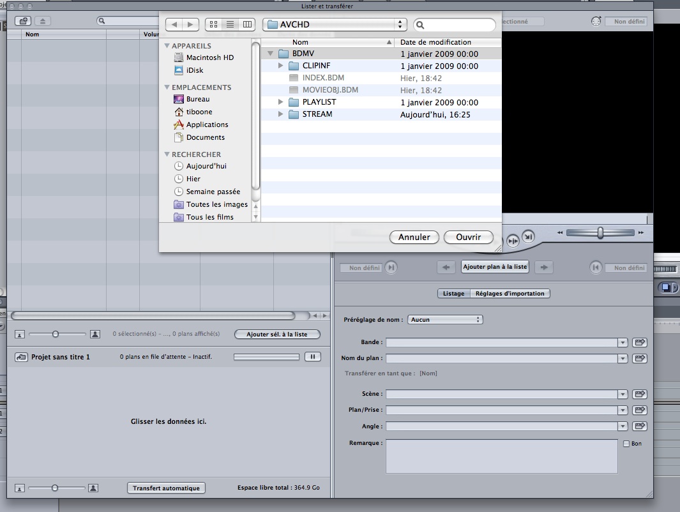Switch file dialog to list view
The image size is (680, 512).
(230, 24)
